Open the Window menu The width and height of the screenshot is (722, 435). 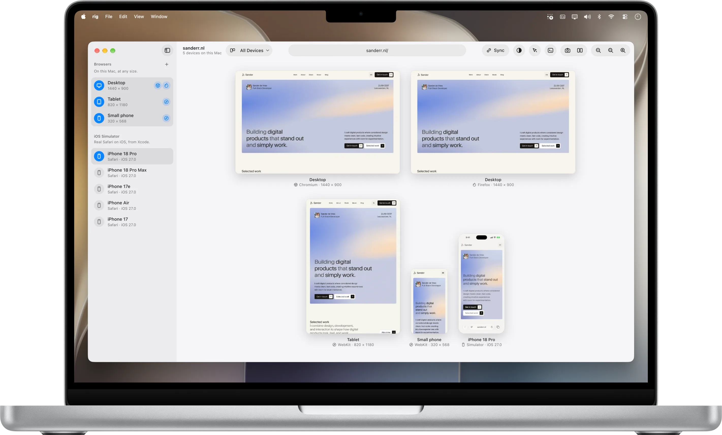(159, 16)
